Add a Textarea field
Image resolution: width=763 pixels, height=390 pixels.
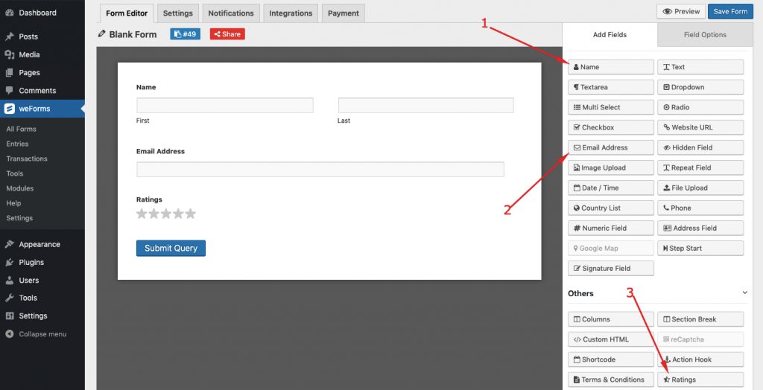611,87
